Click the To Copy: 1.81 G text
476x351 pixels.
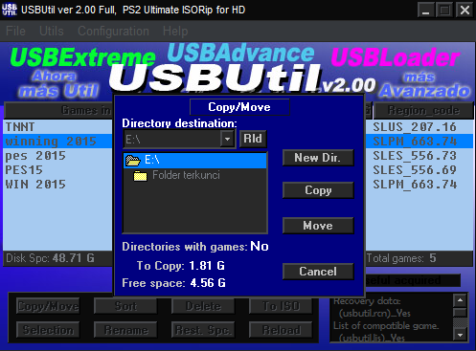tap(181, 265)
